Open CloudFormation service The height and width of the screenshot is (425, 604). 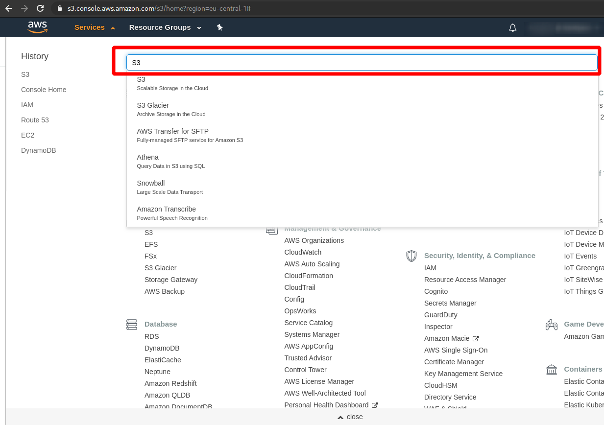tap(309, 276)
